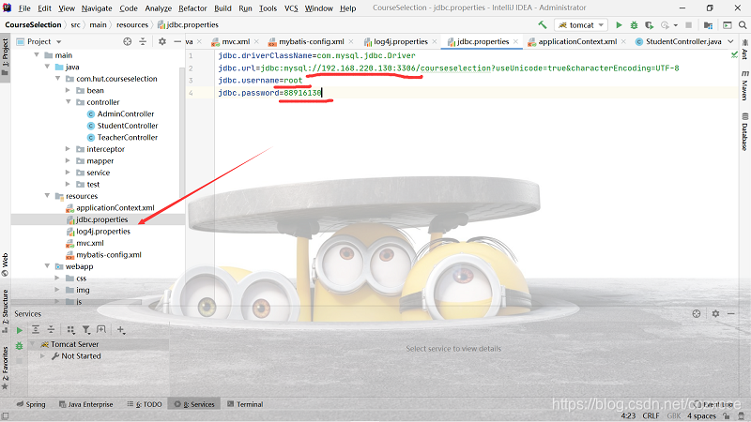Open Project panel settings gear
751x422 pixels.
[x=162, y=41]
